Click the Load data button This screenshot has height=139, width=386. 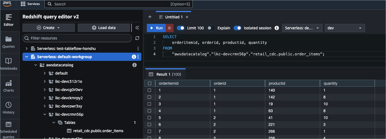[x=104, y=28]
